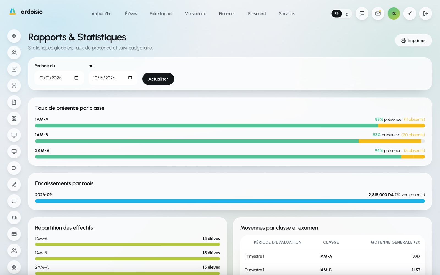Click the 1AM-B class cell in table

(x=325, y=270)
